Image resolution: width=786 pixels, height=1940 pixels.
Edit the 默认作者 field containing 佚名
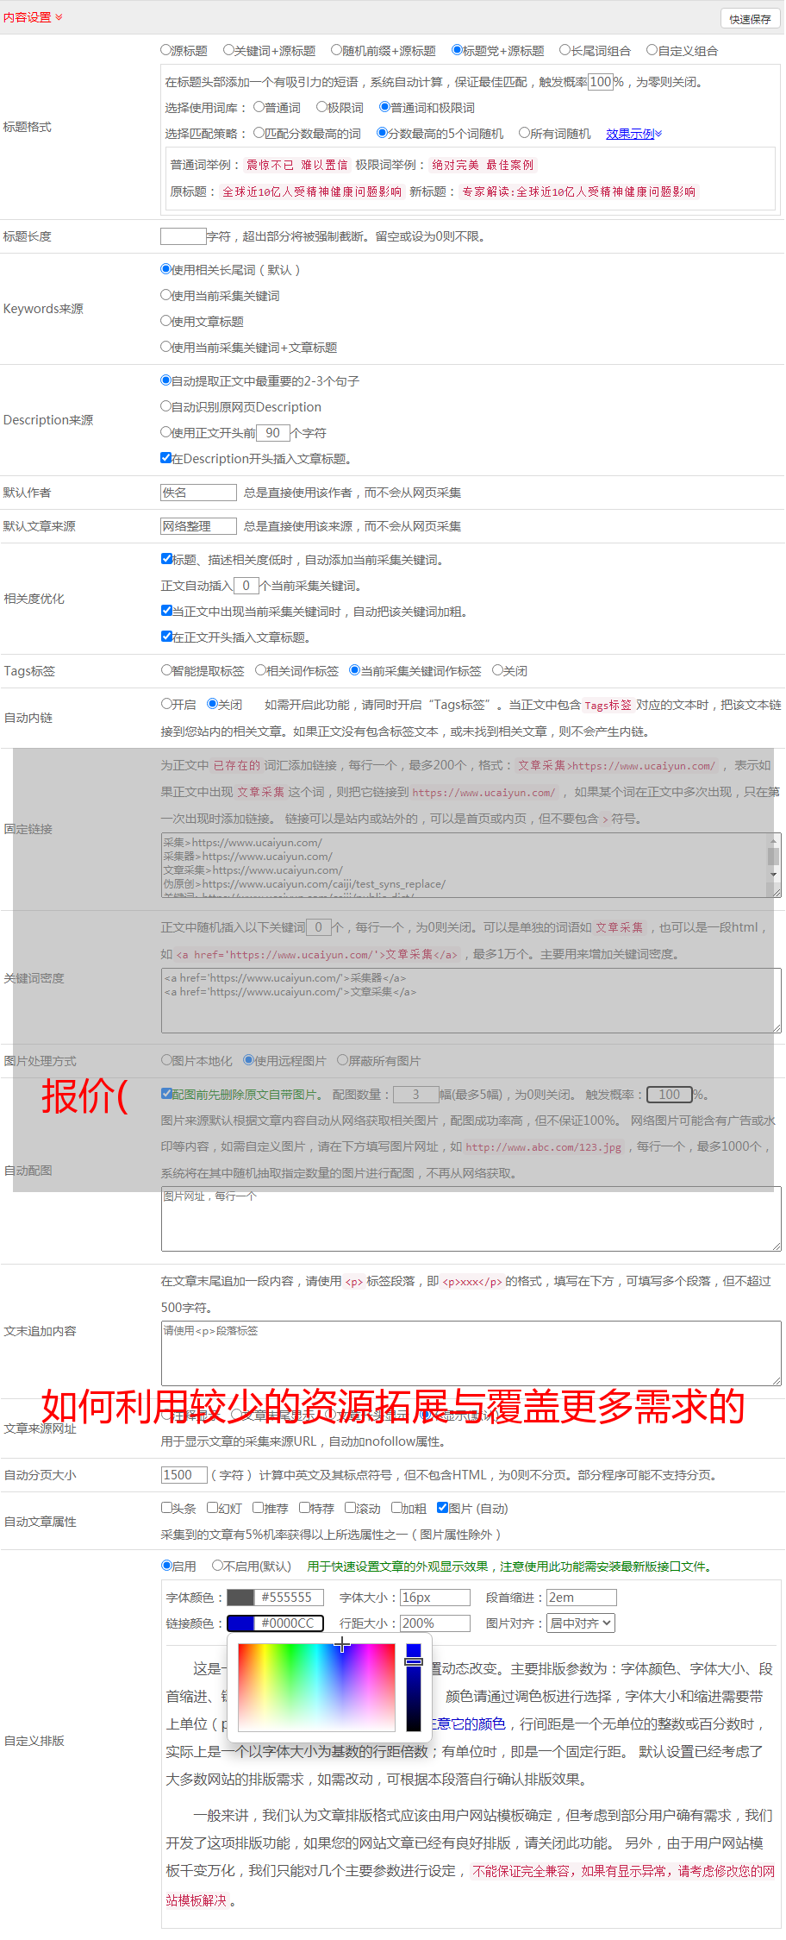pyautogui.click(x=198, y=493)
